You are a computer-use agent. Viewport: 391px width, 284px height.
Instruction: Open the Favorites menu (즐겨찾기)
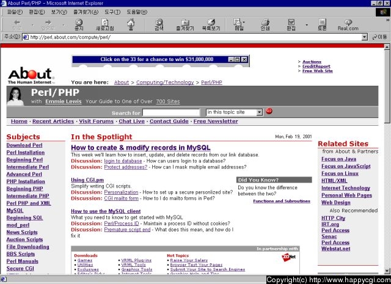click(86, 12)
